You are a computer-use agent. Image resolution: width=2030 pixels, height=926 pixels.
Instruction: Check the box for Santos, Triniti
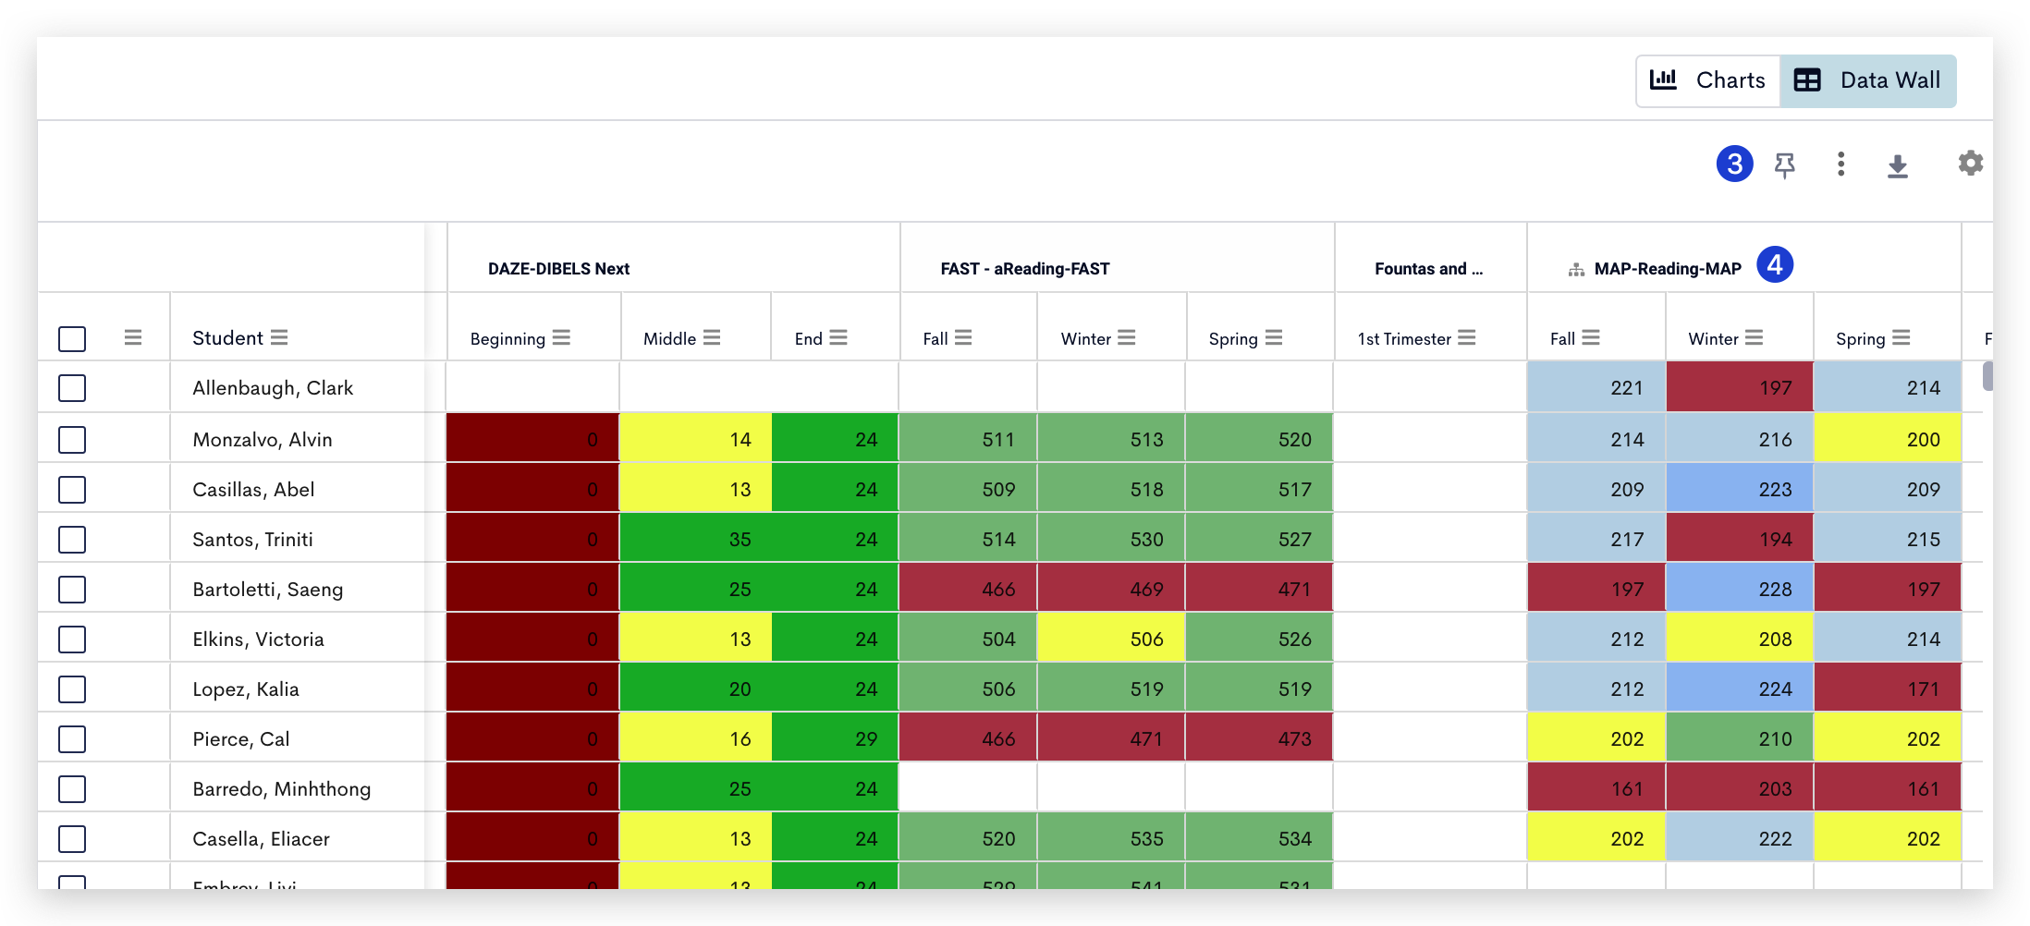coord(72,540)
